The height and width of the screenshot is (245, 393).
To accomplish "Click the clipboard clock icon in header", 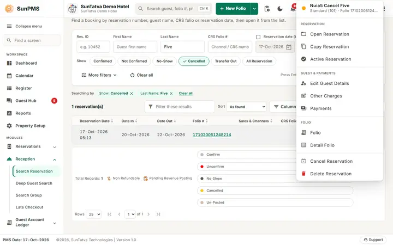I will tap(267, 9).
